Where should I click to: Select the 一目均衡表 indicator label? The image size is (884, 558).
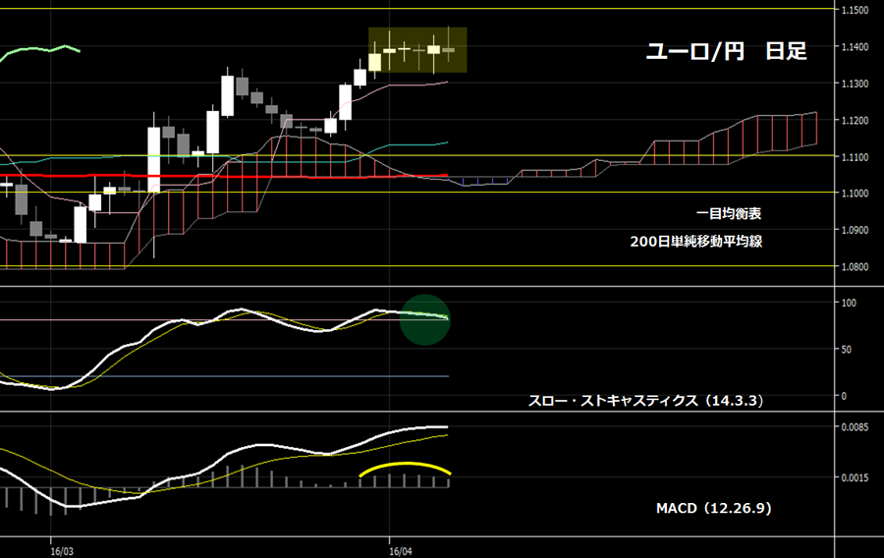coord(729,213)
